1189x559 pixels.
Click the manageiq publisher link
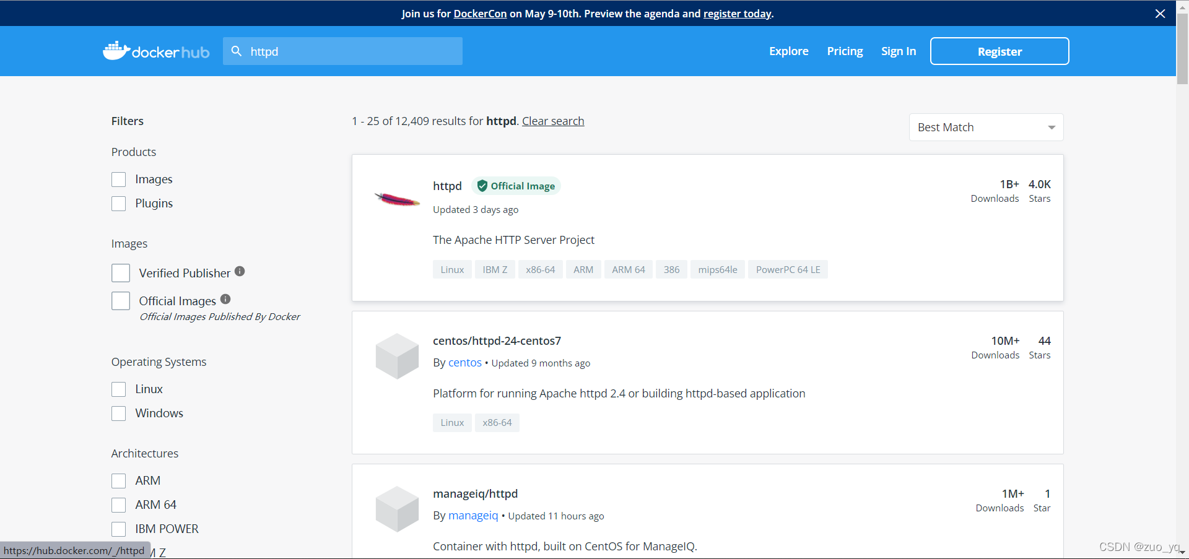(473, 516)
